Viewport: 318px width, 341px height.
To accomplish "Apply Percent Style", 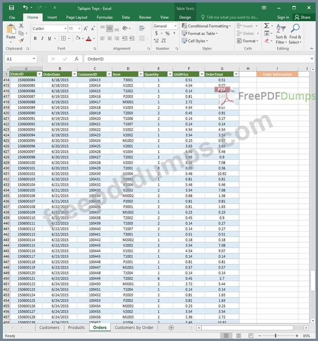I will pyautogui.click(x=167, y=33).
